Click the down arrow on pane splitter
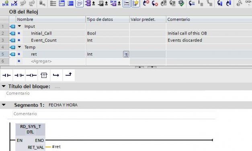The image size is (252, 151). click(x=152, y=67)
